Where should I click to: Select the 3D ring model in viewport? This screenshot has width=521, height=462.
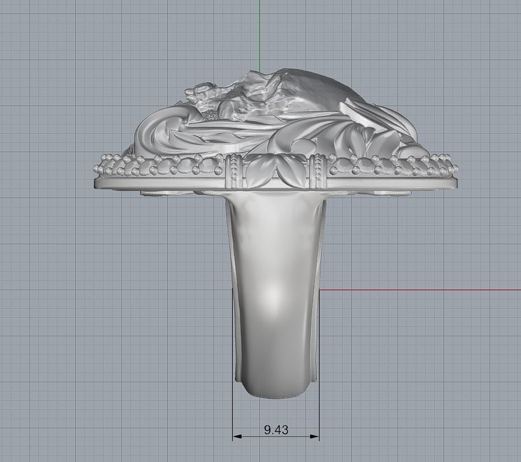275,233
